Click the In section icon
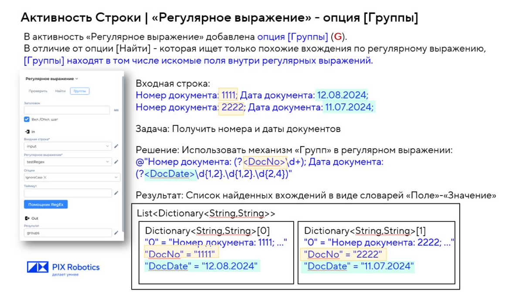The image size is (523, 292). pyautogui.click(x=27, y=131)
